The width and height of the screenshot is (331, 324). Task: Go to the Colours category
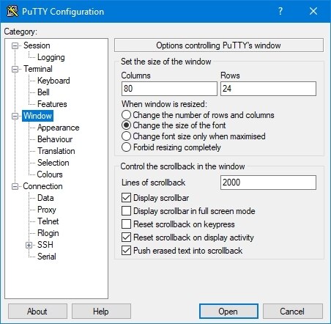(x=50, y=174)
